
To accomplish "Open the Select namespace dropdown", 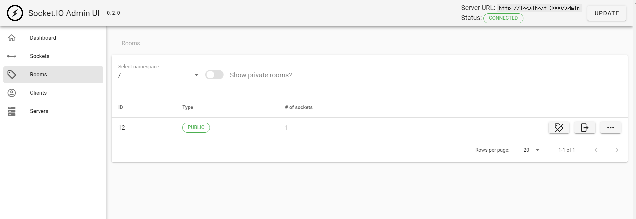I will coord(160,75).
